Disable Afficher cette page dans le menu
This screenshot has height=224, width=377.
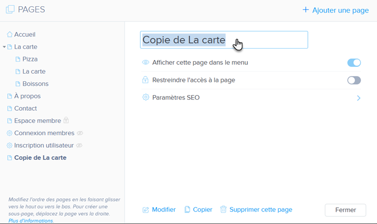click(x=354, y=63)
